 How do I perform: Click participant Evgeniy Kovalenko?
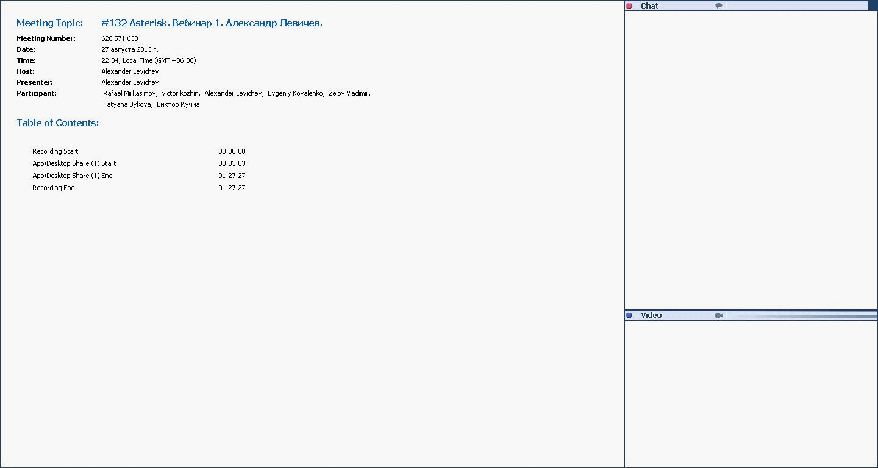pyautogui.click(x=296, y=93)
